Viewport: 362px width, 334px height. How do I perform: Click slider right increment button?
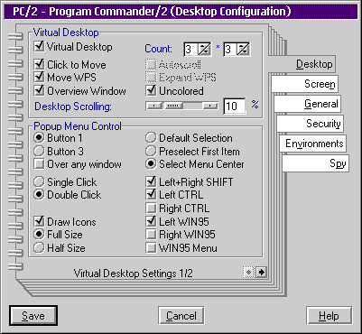[210, 106]
